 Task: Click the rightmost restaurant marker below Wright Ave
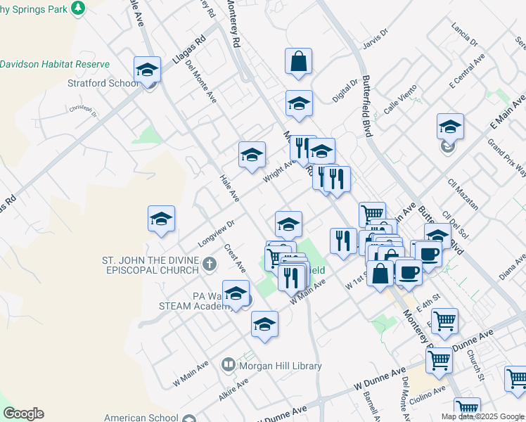(x=337, y=180)
